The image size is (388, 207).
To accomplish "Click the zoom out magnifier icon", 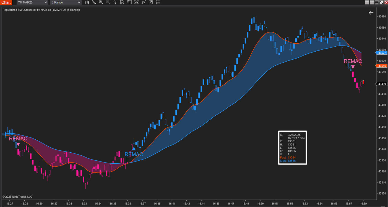I will point(108,2).
